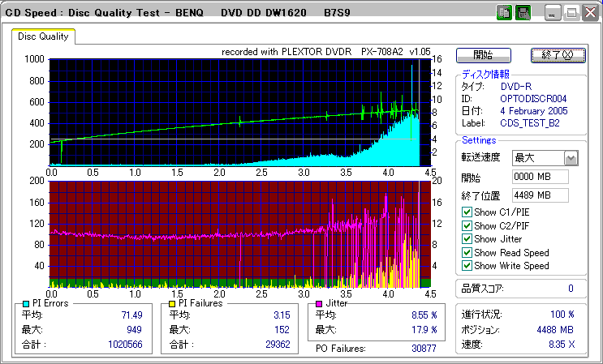This screenshot has width=603, height=364.
Task: Toggle Show Read Speed checkbox
Action: pos(467,252)
